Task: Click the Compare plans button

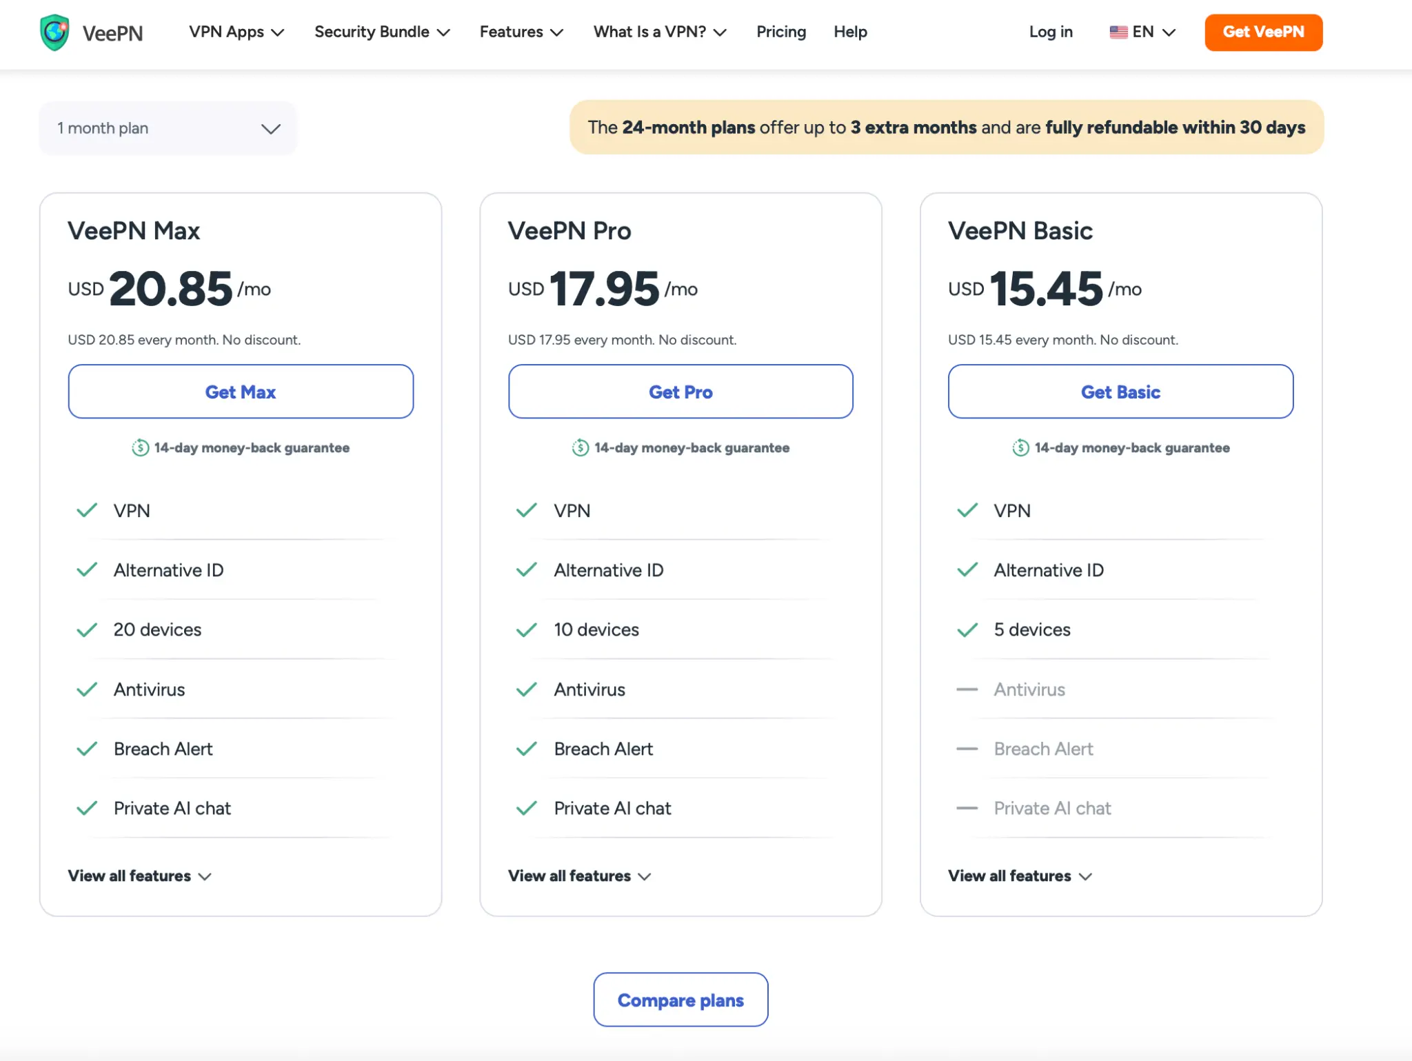Action: coord(680,1000)
